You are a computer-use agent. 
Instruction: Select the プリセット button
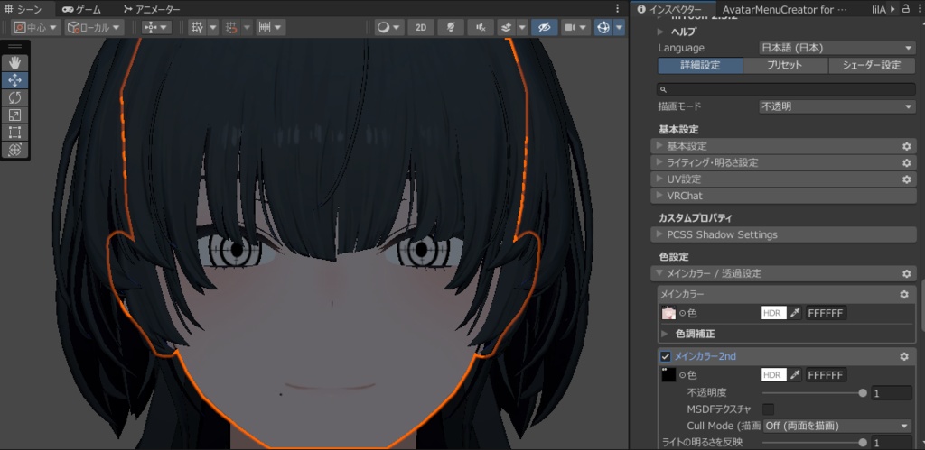(x=785, y=65)
